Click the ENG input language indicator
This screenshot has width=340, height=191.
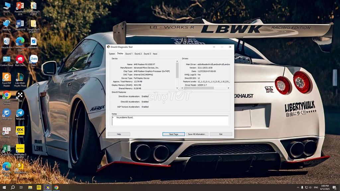pyautogui.click(x=316, y=187)
